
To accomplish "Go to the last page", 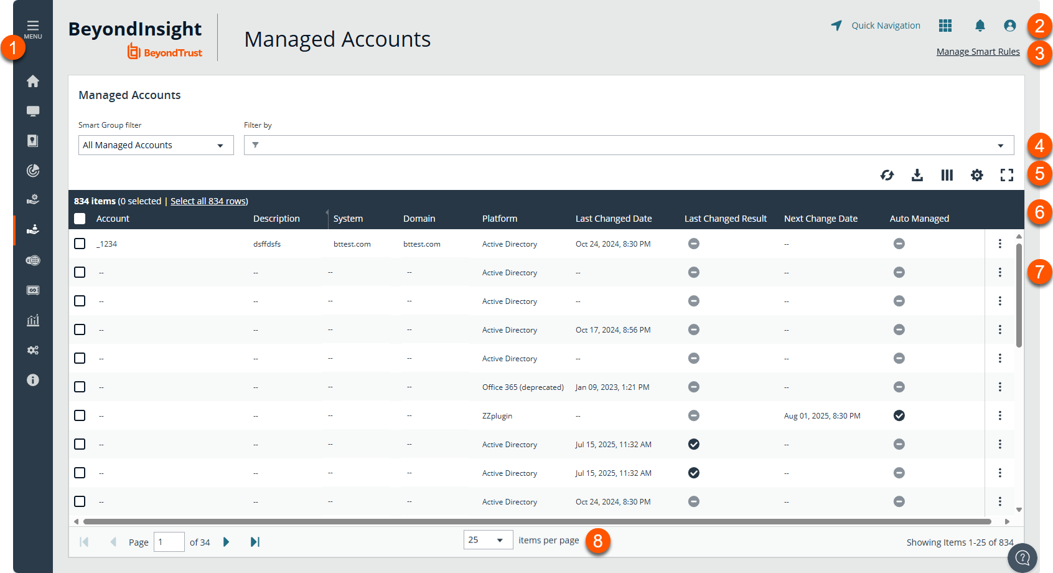I will [x=255, y=542].
